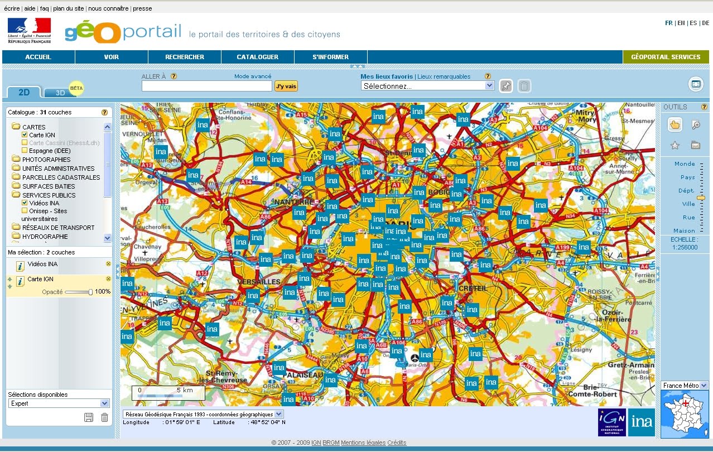This screenshot has height=452, width=713.
Task: Click the Aller à search input field
Action: (207, 86)
